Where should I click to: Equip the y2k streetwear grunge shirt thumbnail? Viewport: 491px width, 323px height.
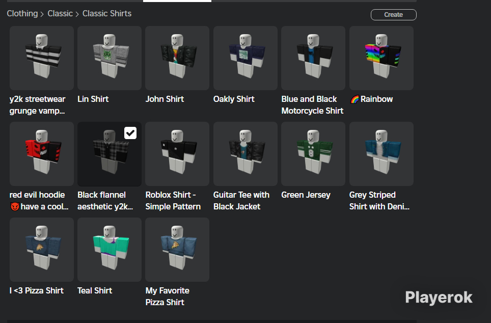pyautogui.click(x=42, y=58)
